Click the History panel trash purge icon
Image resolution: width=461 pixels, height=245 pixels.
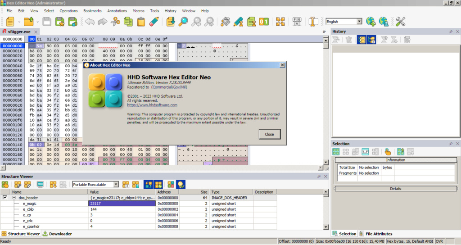(x=349, y=40)
